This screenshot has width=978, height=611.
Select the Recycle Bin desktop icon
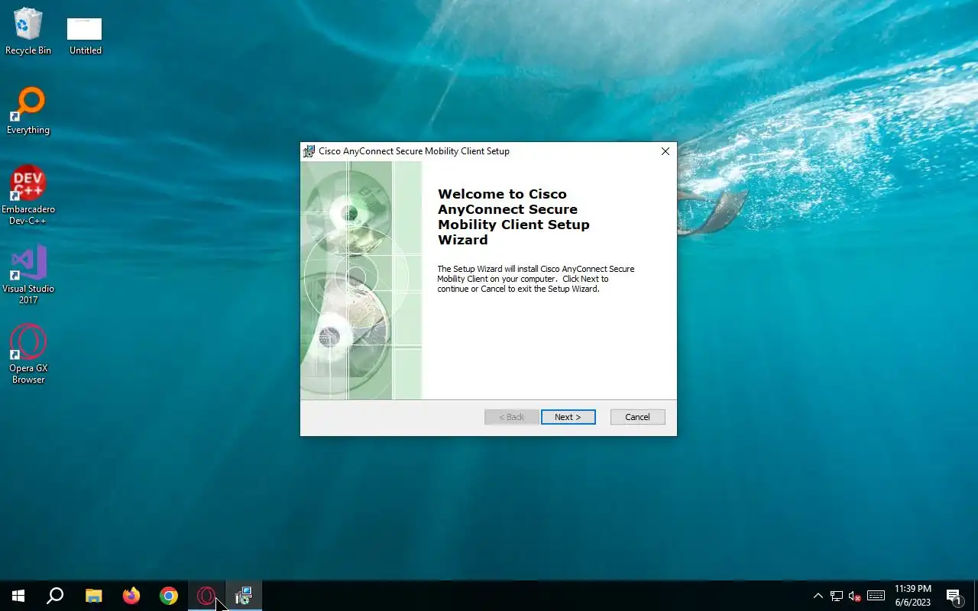click(28, 31)
